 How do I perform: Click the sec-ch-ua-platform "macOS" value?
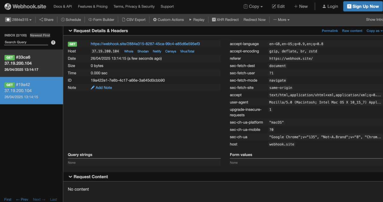pos(277,122)
